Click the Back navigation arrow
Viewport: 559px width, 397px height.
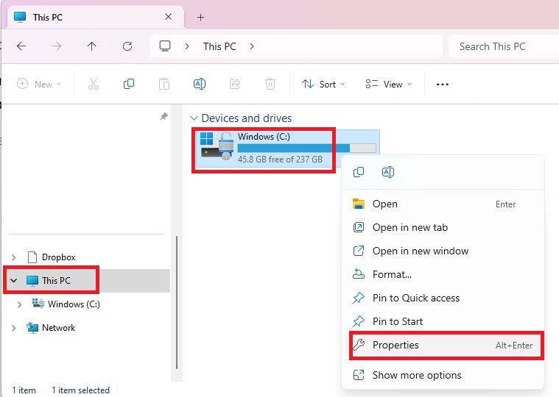21,46
